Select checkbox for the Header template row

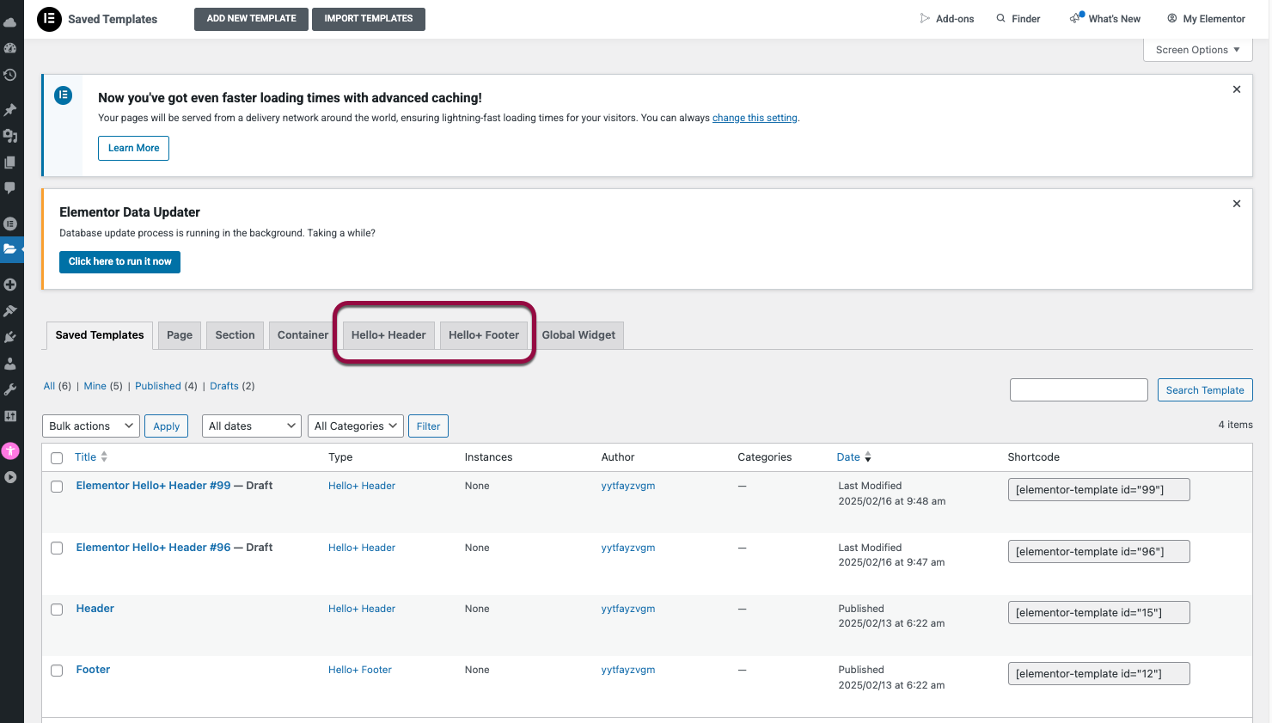(x=57, y=610)
